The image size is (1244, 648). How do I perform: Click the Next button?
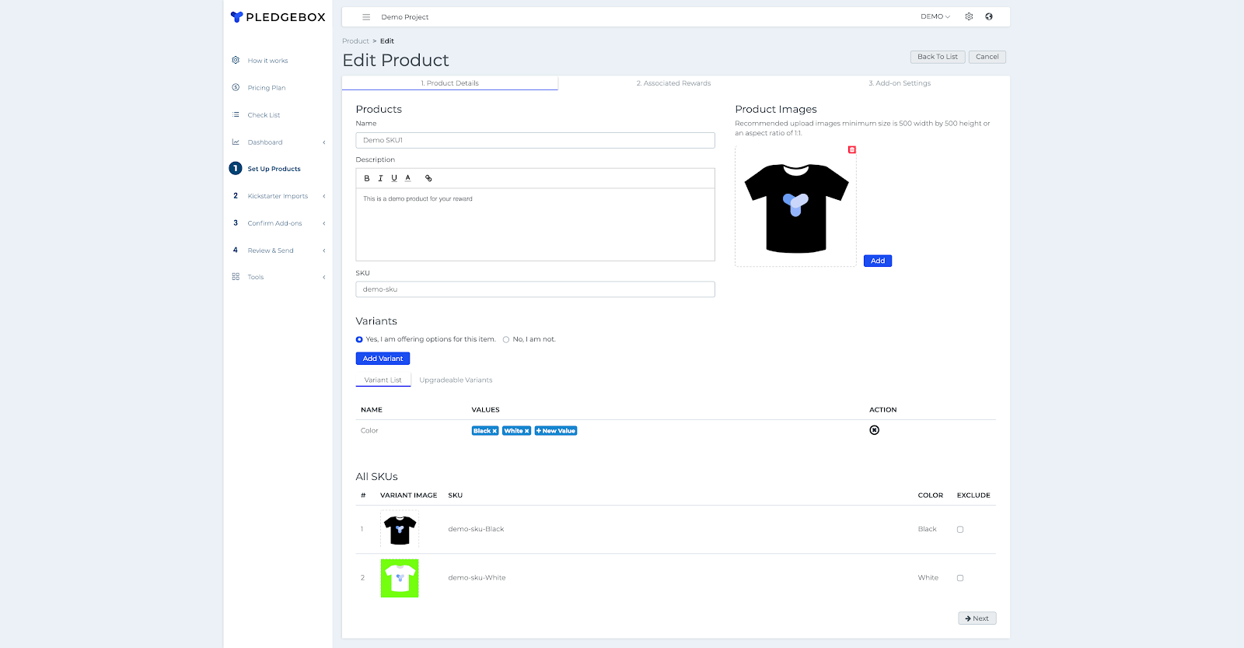point(977,618)
